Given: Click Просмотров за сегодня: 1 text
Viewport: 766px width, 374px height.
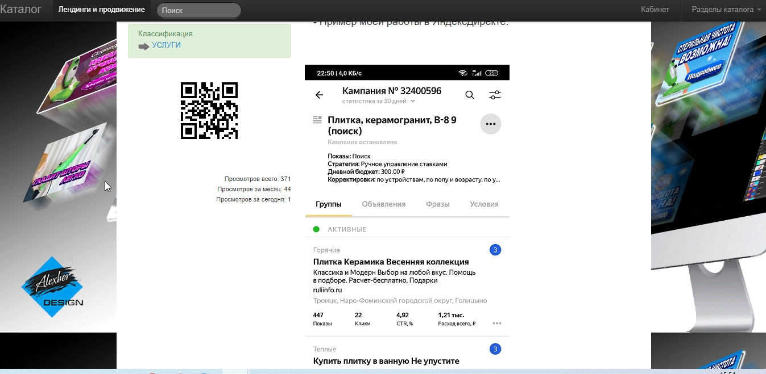Looking at the screenshot, I should point(254,200).
